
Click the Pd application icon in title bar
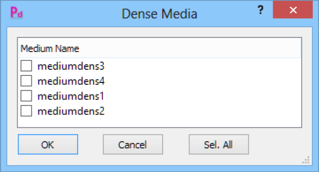(16, 12)
